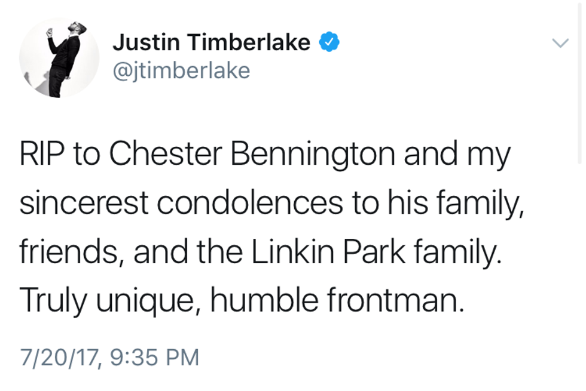Click the scrollbar at the right edge
This screenshot has width=586, height=391.
[x=579, y=84]
